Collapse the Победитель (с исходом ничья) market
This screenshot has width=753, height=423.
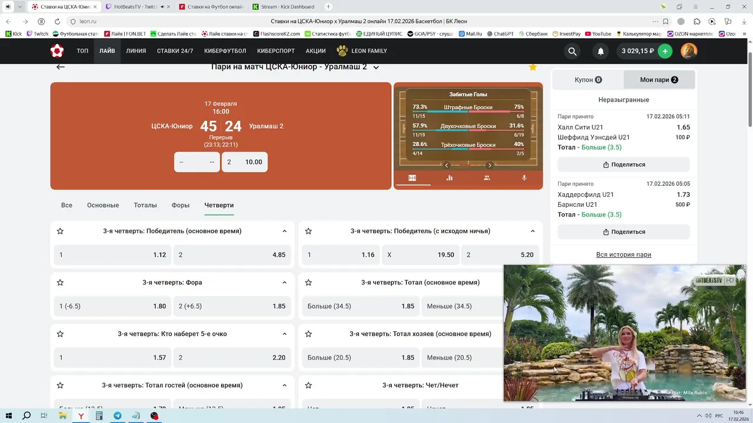click(533, 231)
